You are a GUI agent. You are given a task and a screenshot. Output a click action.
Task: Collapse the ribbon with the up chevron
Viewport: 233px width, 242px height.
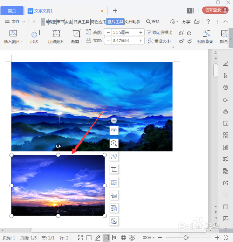coord(226,21)
